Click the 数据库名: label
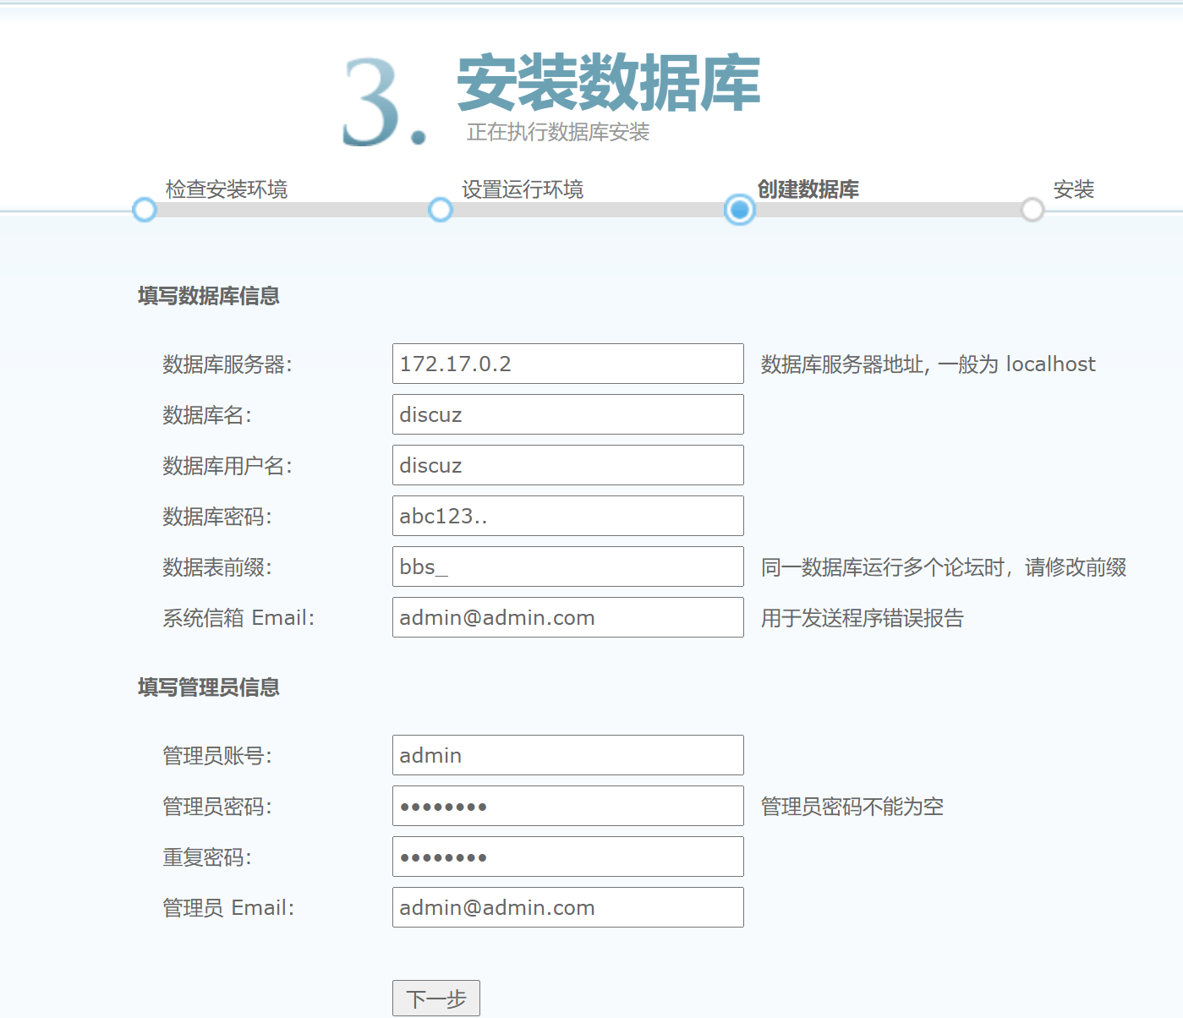This screenshot has width=1183, height=1018. pyautogui.click(x=207, y=415)
